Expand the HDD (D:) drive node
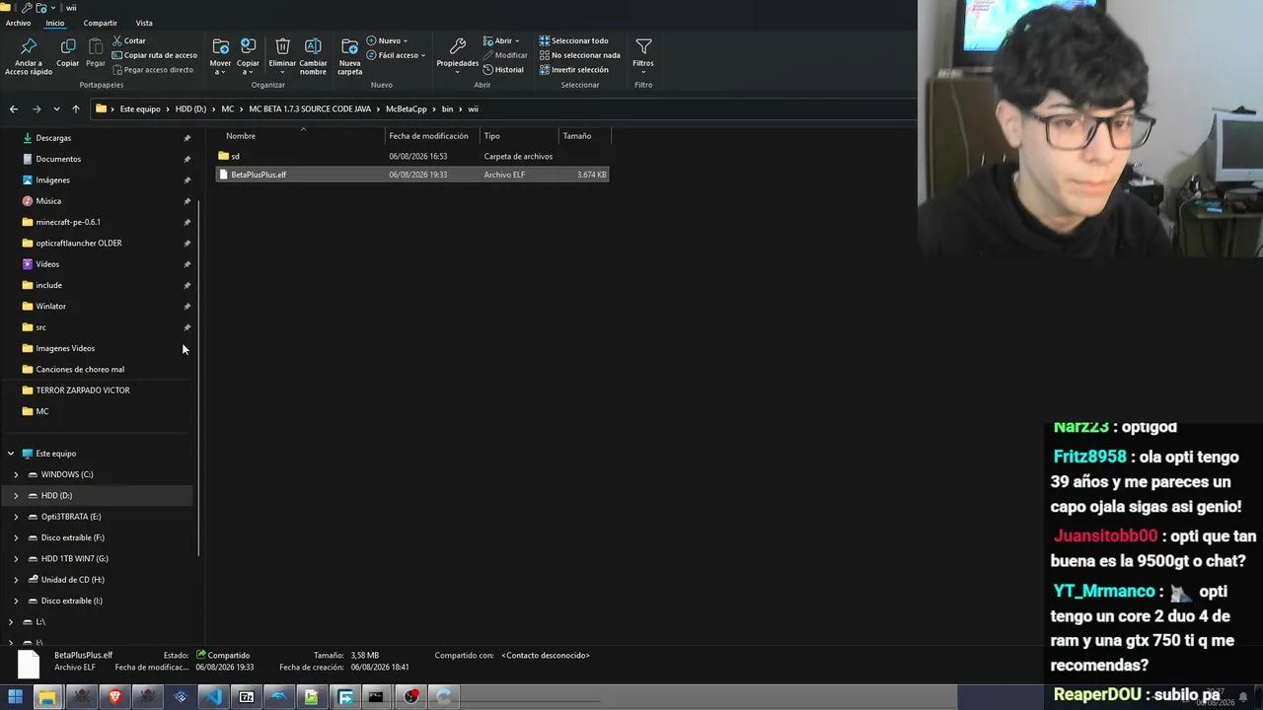Viewport: 1263px width, 710px height. 16,496
